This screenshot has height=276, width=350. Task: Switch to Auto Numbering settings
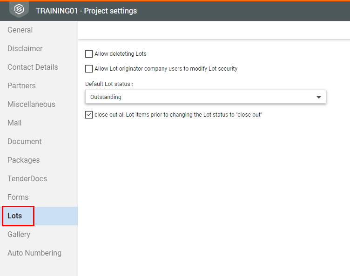click(x=34, y=253)
